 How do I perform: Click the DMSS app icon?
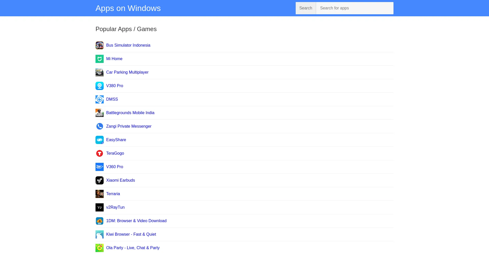[100, 99]
